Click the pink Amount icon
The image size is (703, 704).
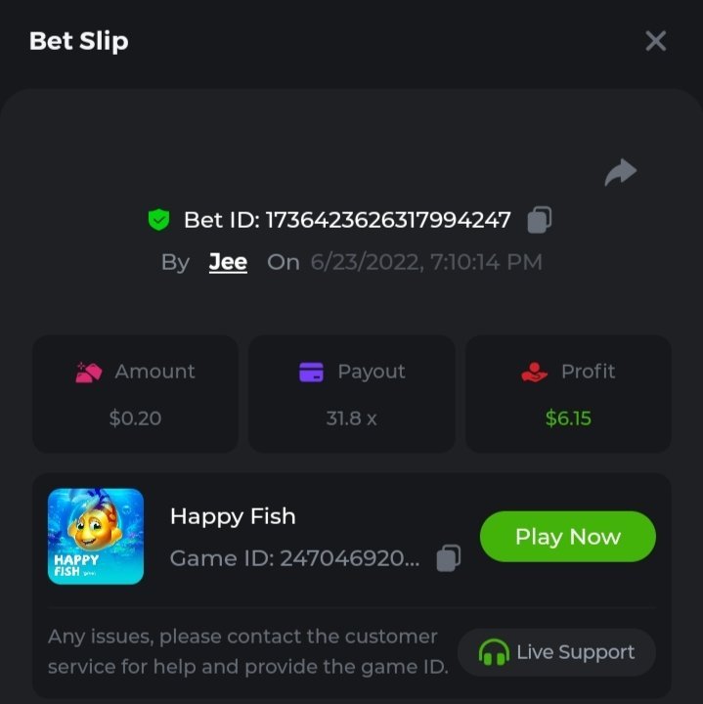point(88,373)
